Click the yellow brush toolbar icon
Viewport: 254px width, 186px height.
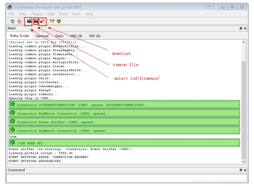(x=52, y=21)
